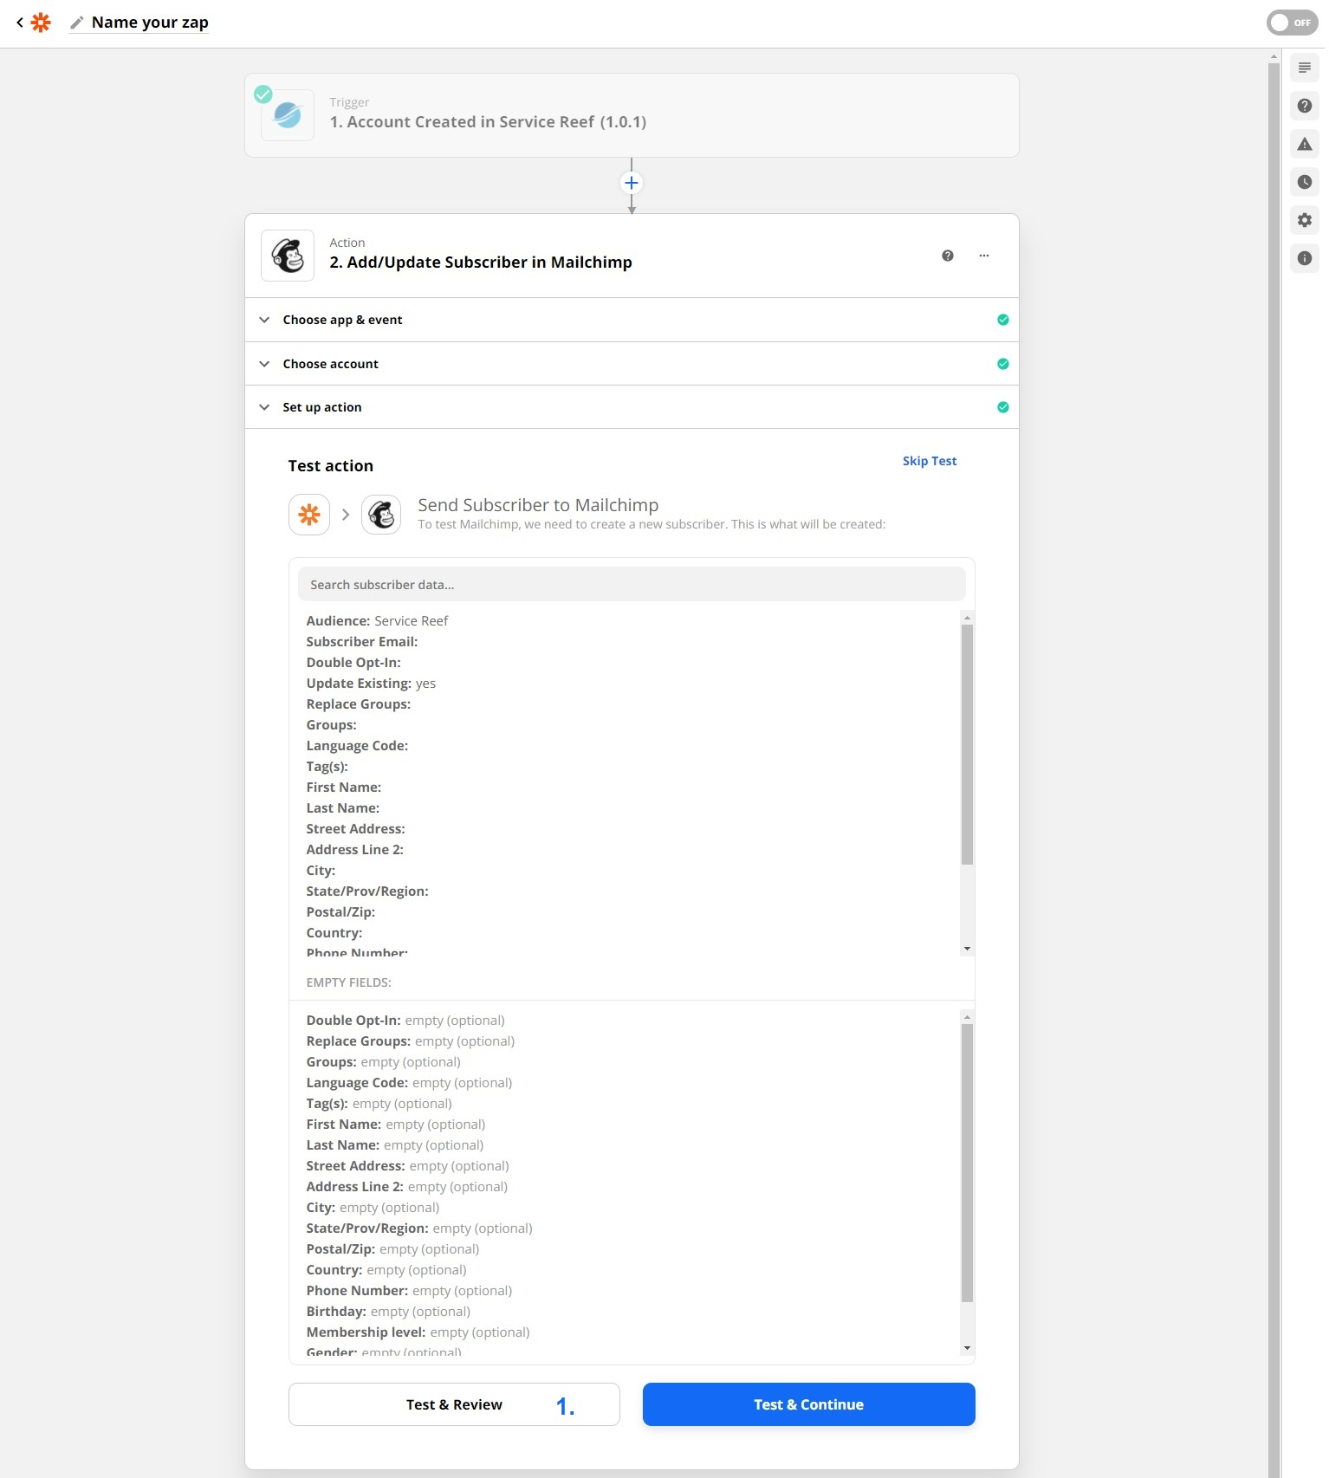Click the subscriber data list scrollbar
The width and height of the screenshot is (1329, 1478).
[967, 745]
